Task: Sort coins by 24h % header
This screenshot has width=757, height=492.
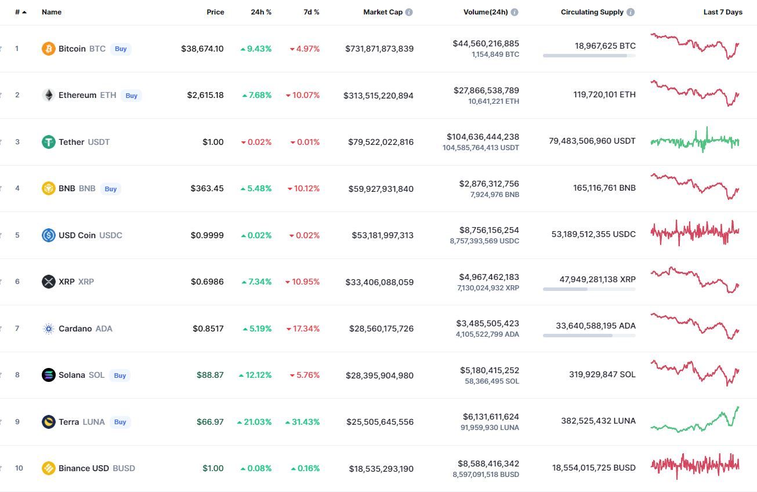Action: pos(261,12)
